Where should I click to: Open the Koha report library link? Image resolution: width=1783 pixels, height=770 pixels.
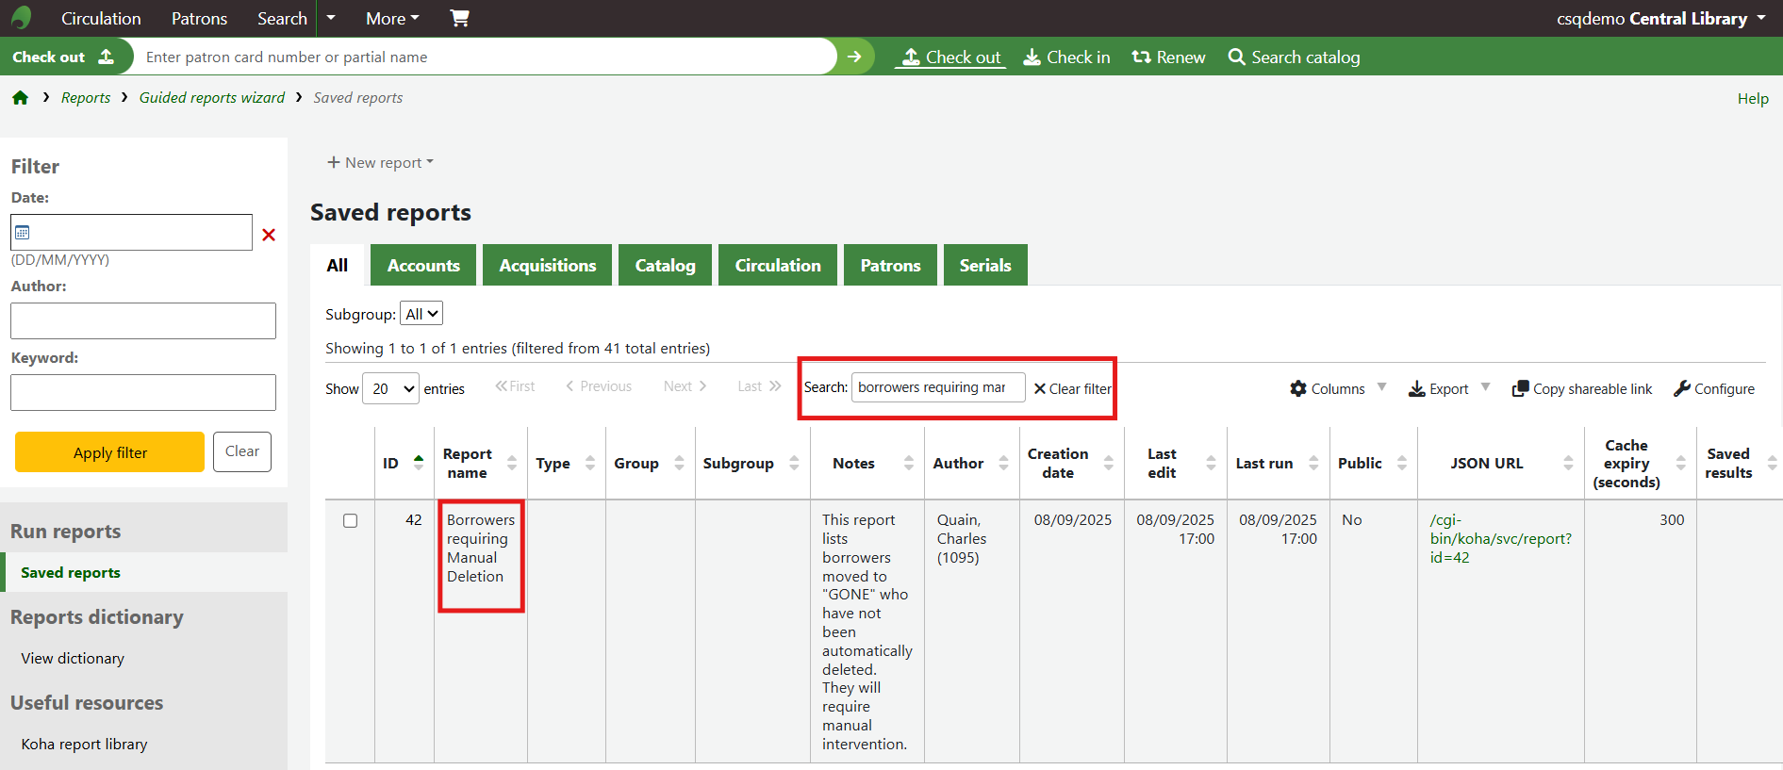click(84, 744)
